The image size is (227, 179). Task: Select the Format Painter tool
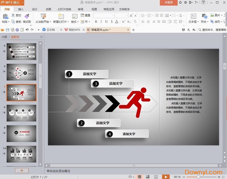pos(28,20)
